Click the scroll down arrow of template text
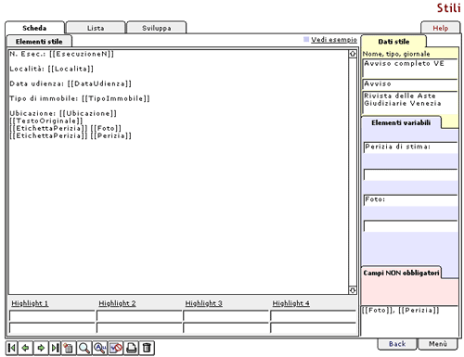464x357 pixels. click(353, 290)
